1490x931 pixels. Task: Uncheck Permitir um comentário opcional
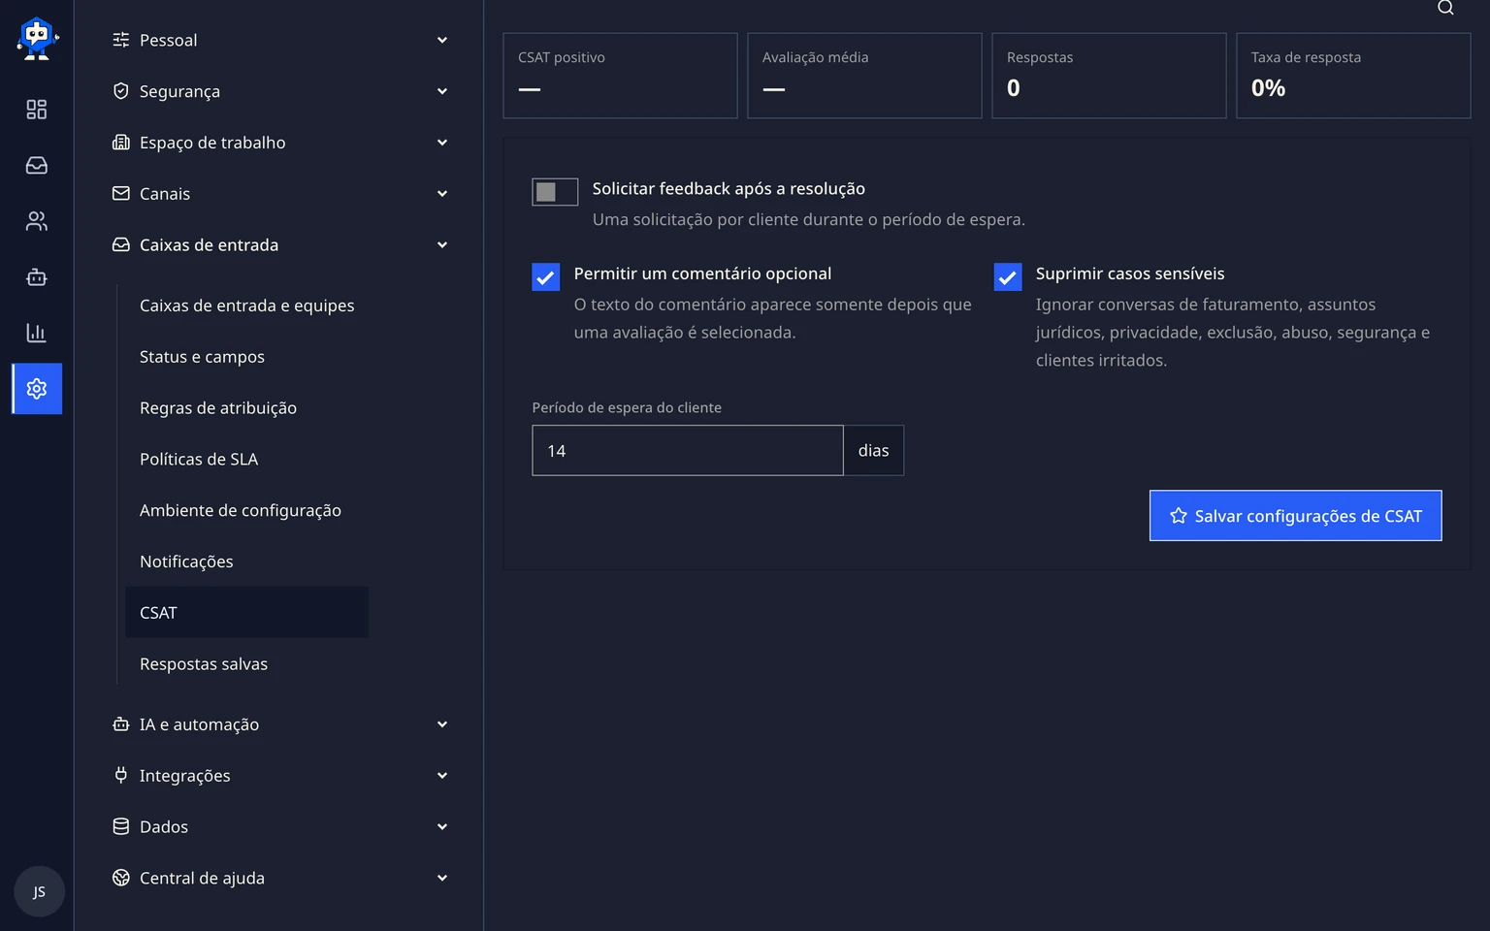tap(546, 277)
